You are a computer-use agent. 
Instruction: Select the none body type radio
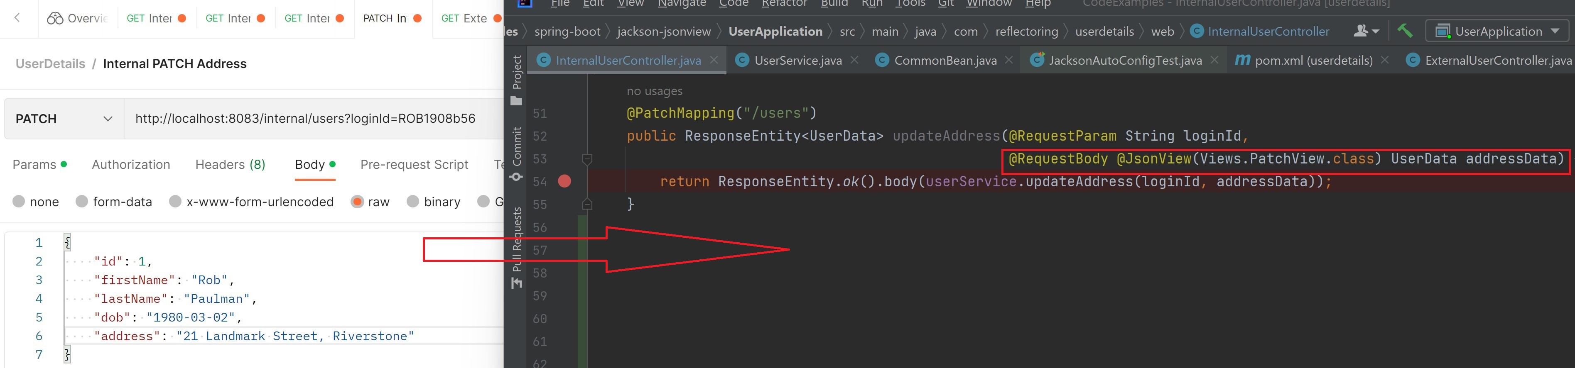[19, 201]
